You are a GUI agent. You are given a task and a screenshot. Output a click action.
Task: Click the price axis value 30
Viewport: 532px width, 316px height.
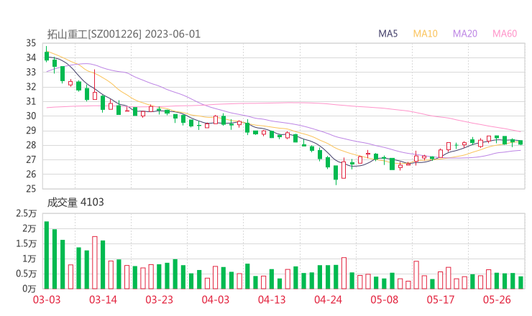click(31, 116)
